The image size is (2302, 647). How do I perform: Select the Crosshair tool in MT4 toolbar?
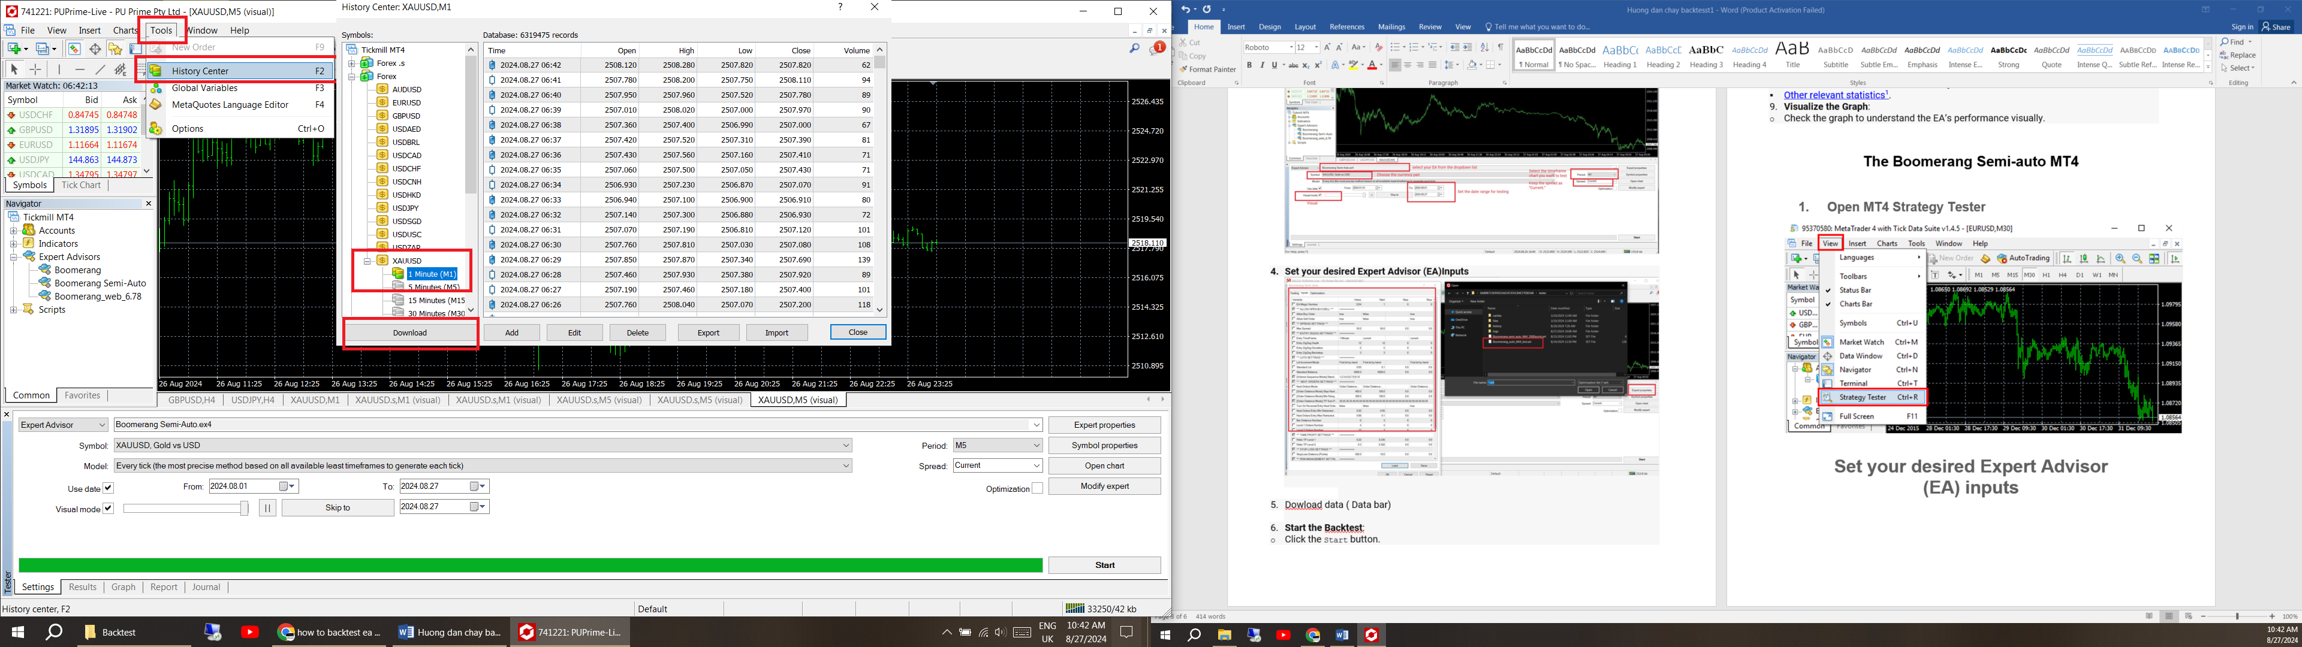36,69
